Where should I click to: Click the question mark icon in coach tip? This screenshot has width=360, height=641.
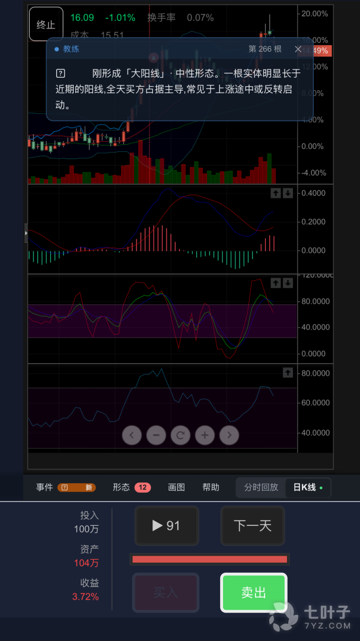(x=60, y=74)
